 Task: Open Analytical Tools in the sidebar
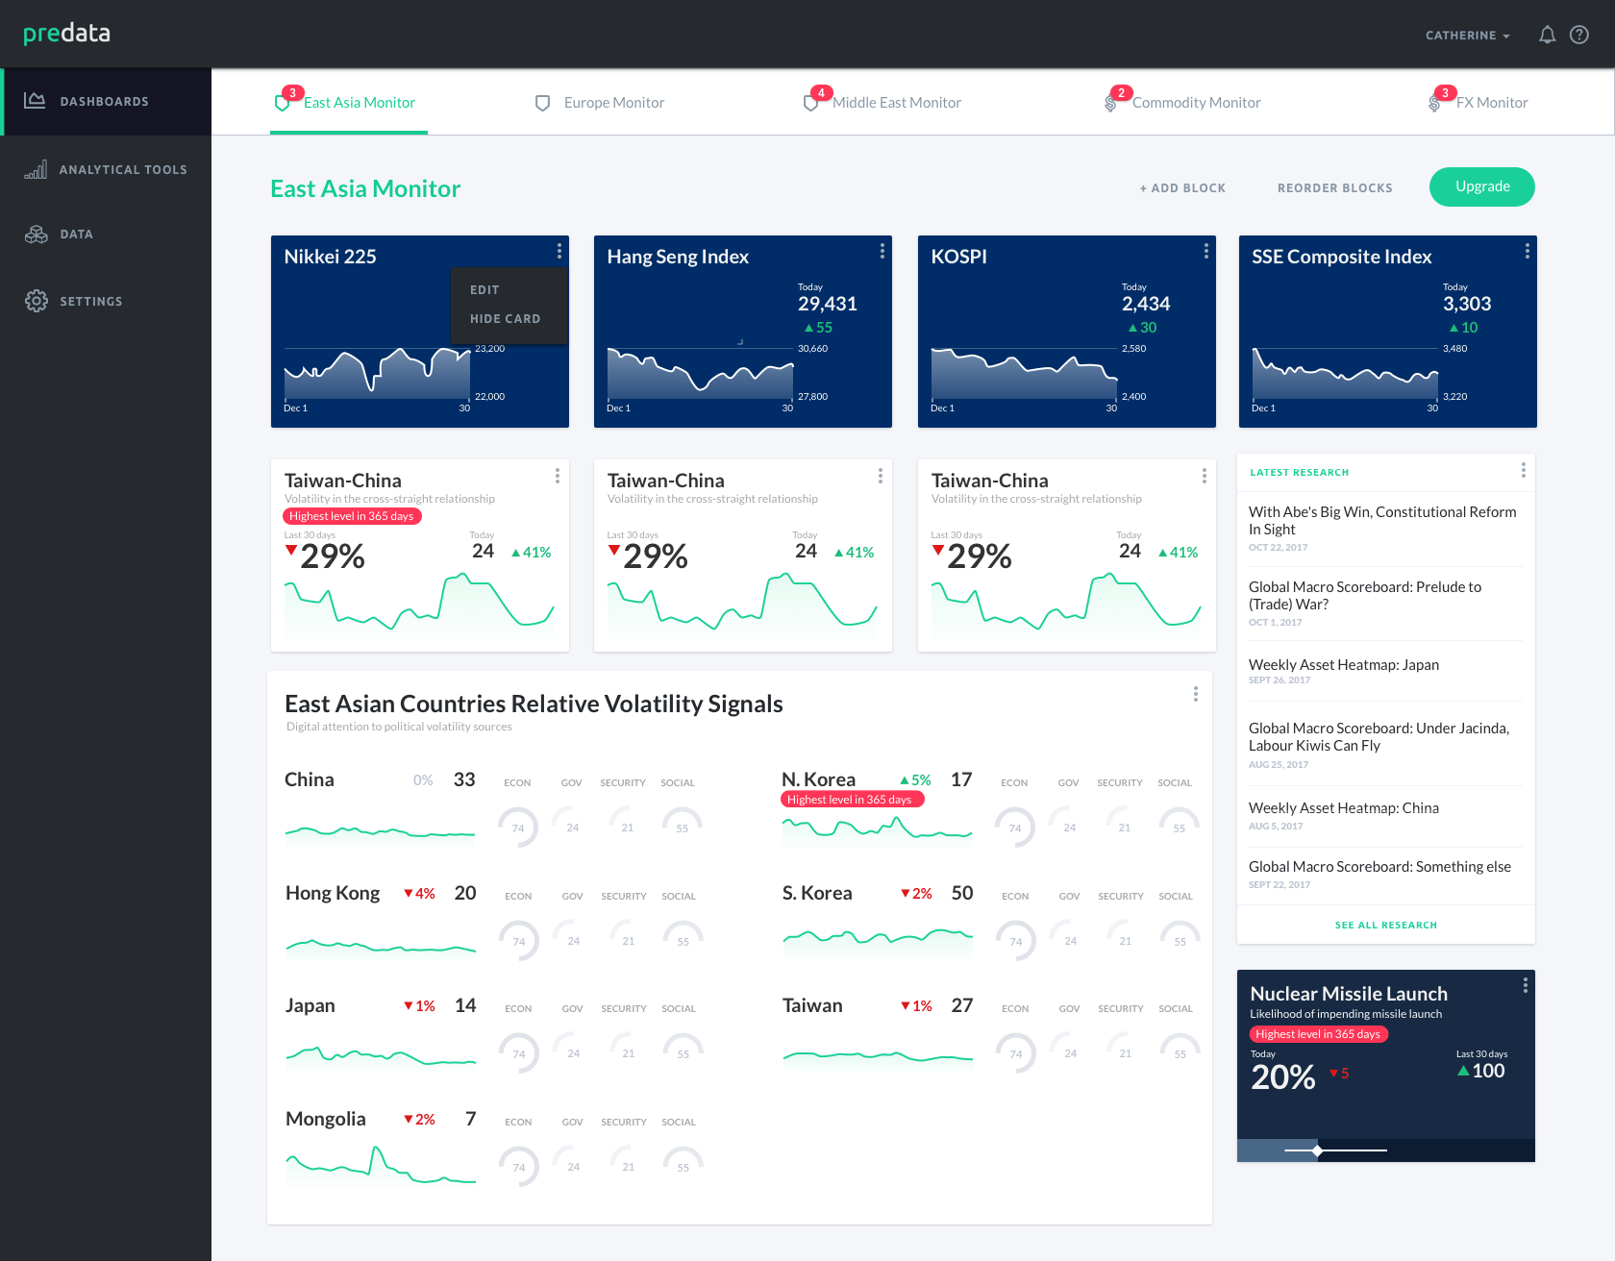tap(106, 170)
